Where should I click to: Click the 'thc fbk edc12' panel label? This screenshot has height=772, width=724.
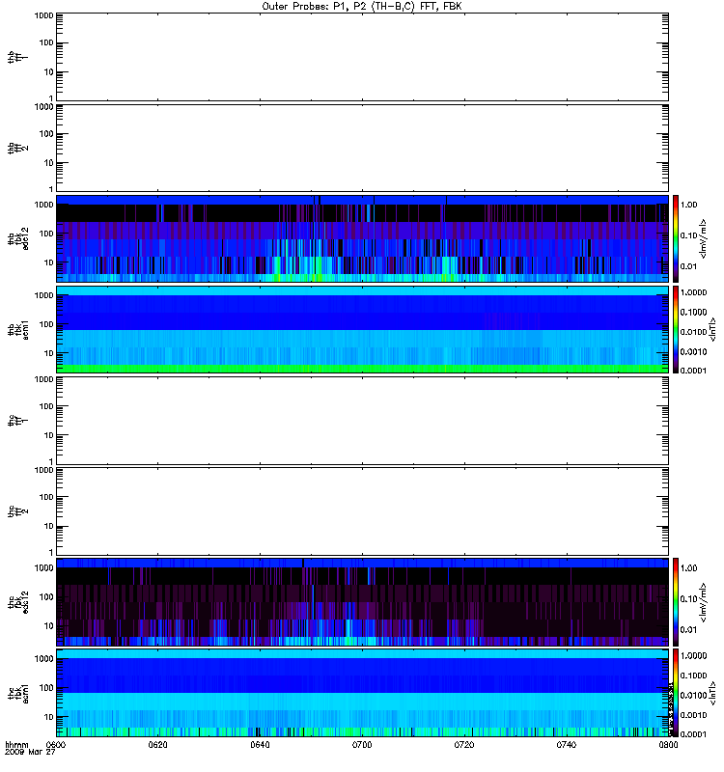18,602
